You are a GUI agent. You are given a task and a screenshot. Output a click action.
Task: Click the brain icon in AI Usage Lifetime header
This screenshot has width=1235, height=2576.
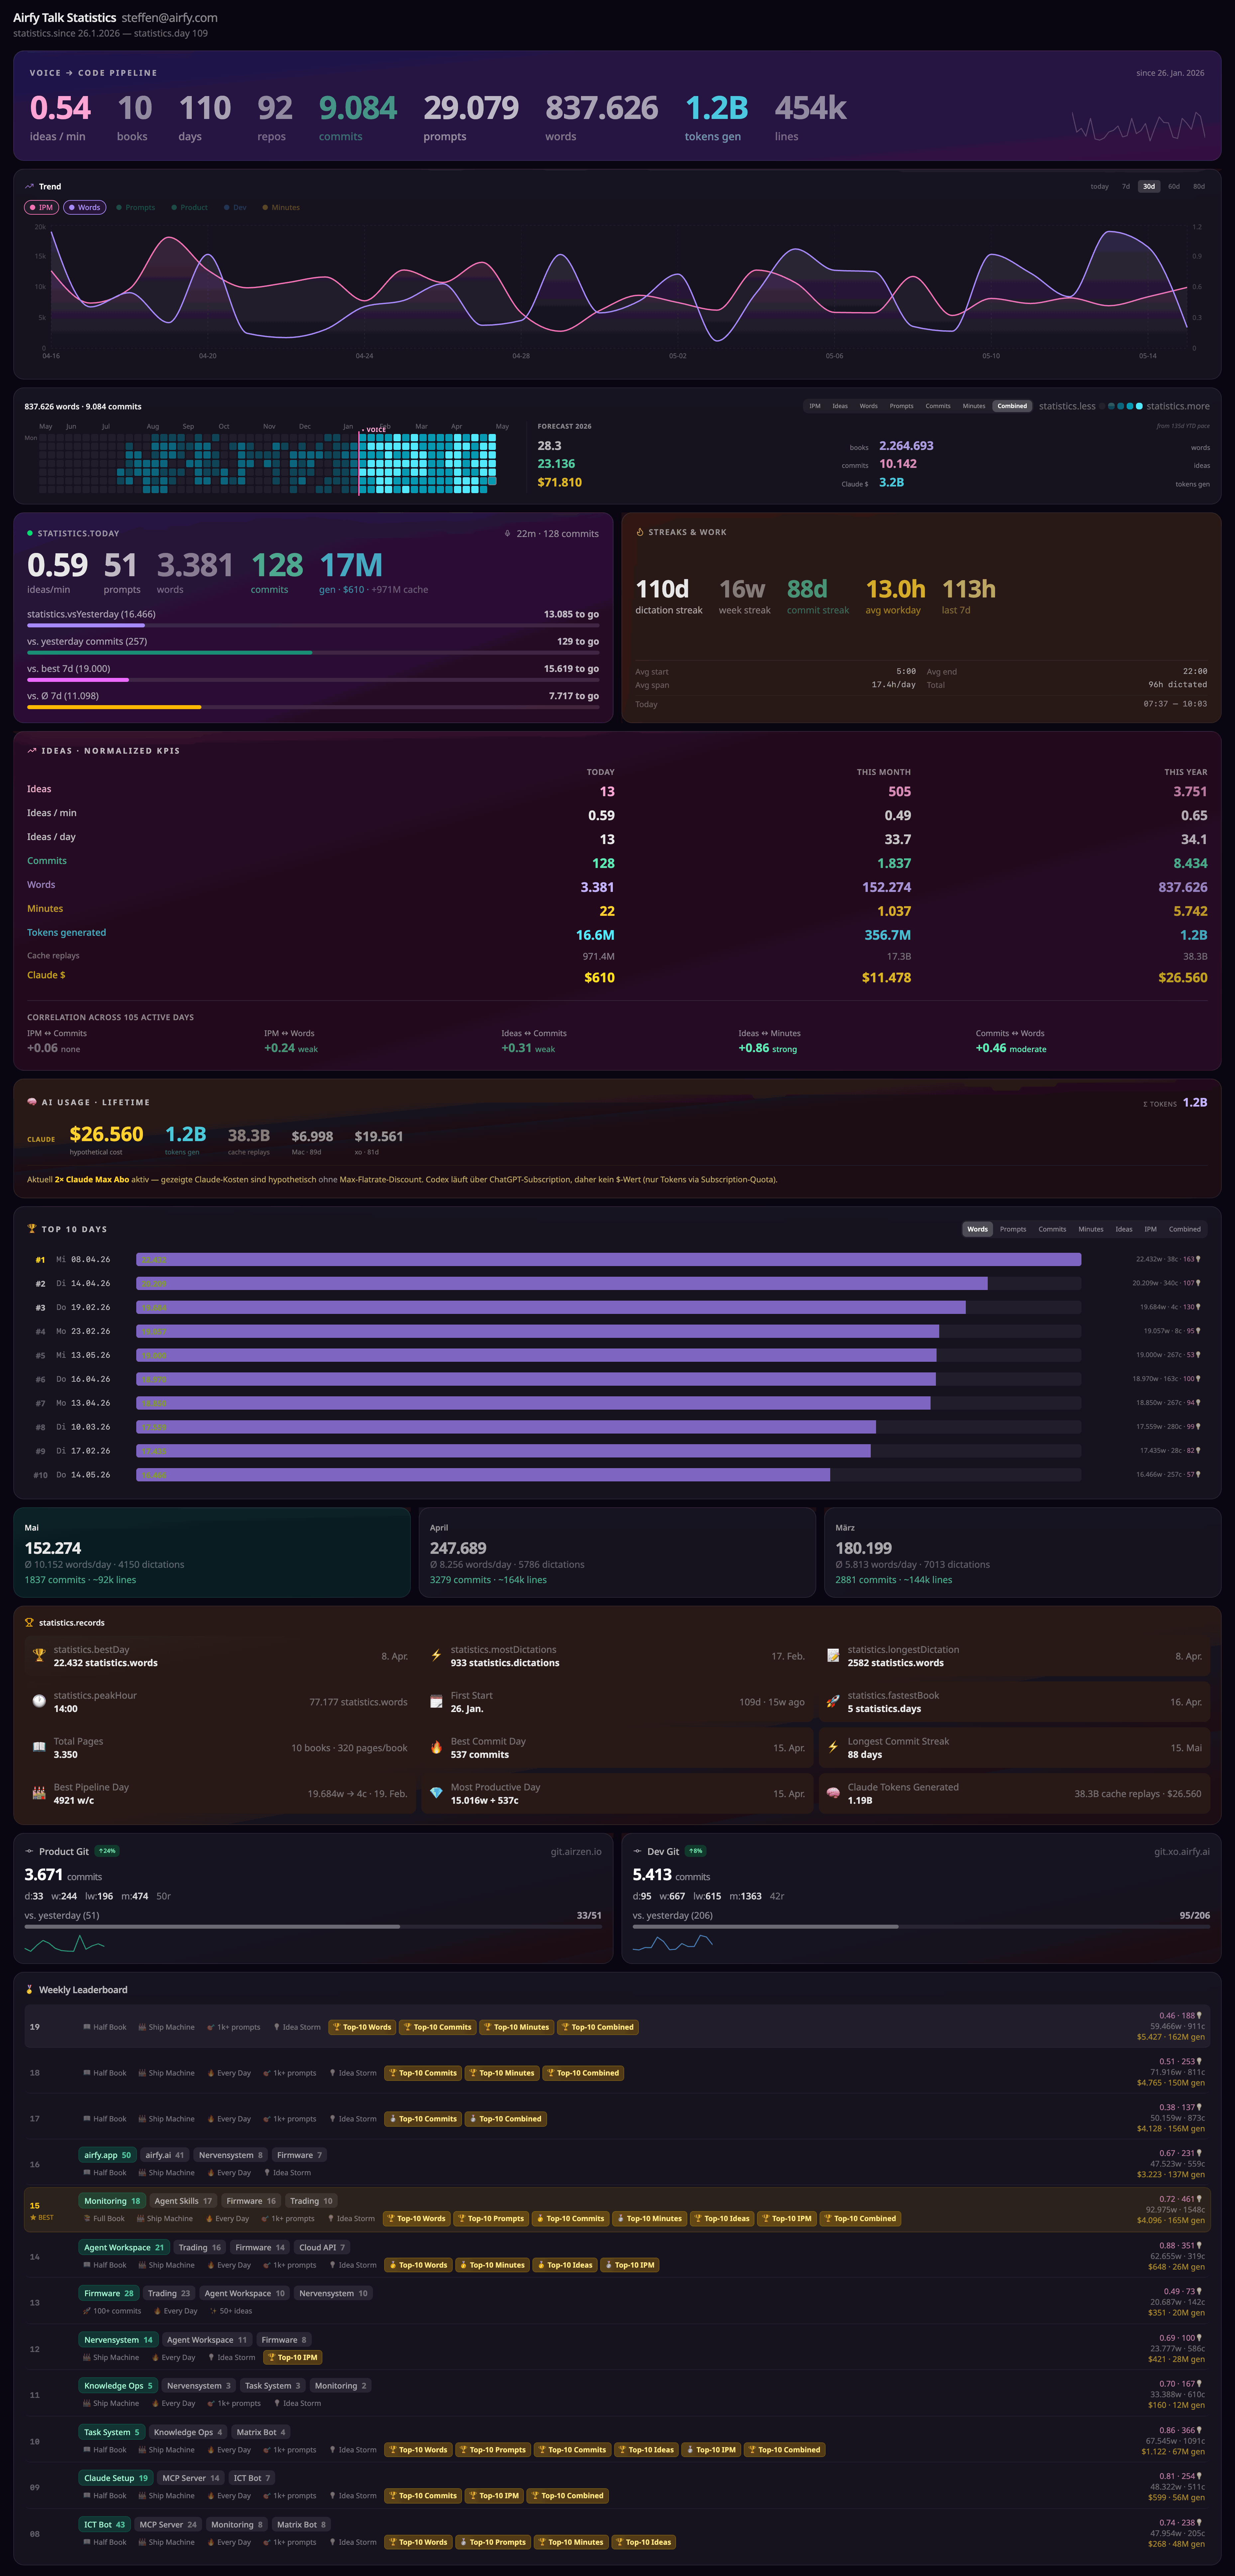pyautogui.click(x=32, y=1102)
